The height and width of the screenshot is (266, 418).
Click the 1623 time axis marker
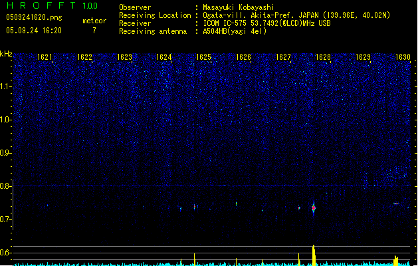[x=124, y=57]
